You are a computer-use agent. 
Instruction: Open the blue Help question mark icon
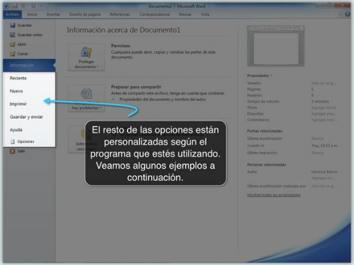click(348, 14)
